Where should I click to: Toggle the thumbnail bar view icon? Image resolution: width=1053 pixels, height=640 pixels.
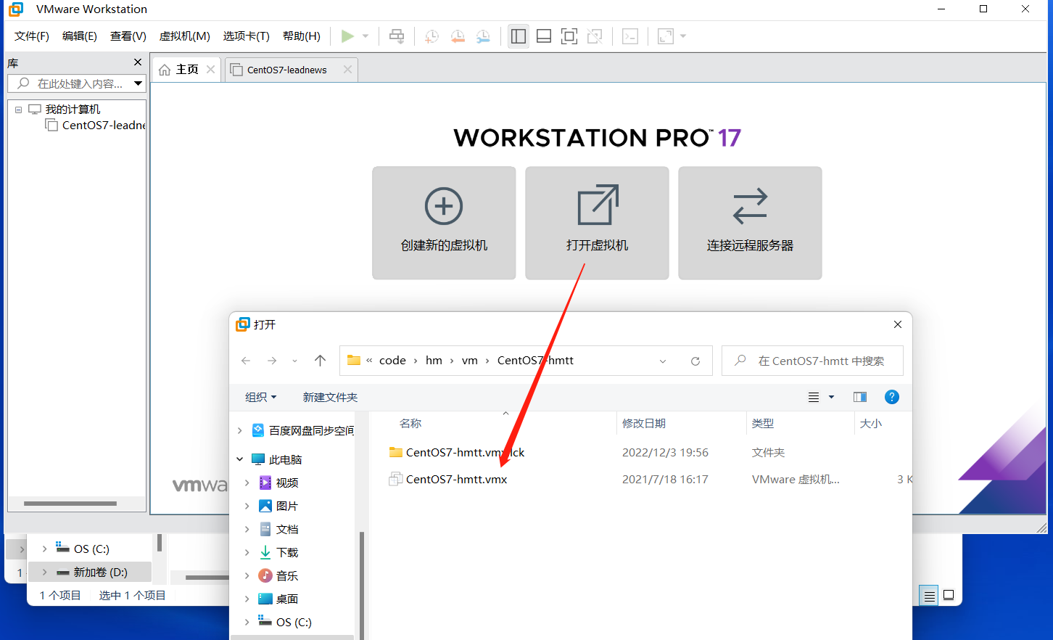[x=544, y=36]
